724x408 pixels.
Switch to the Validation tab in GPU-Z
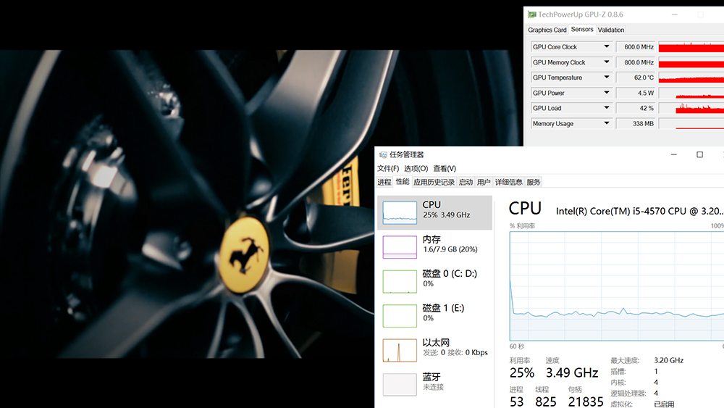[611, 30]
